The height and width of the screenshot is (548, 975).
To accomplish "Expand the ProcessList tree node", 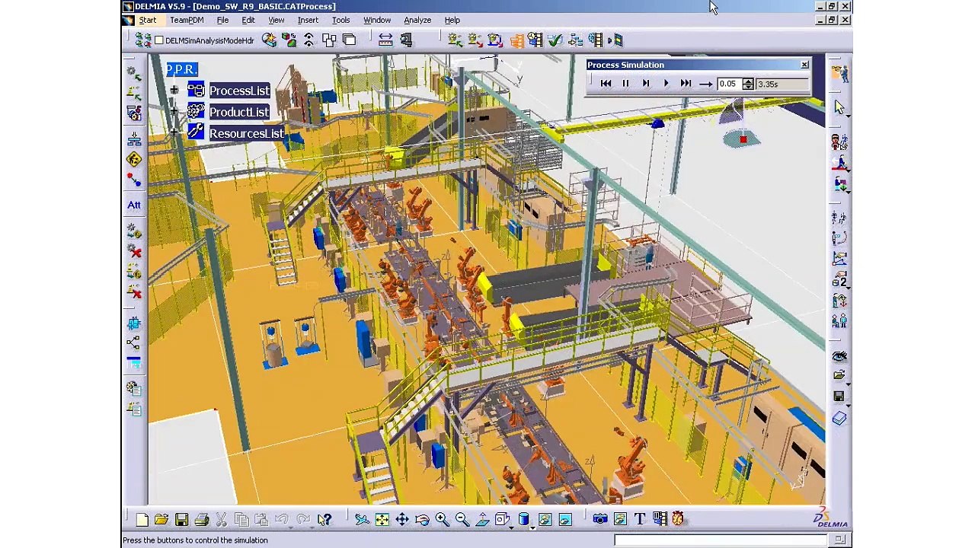I will (174, 91).
